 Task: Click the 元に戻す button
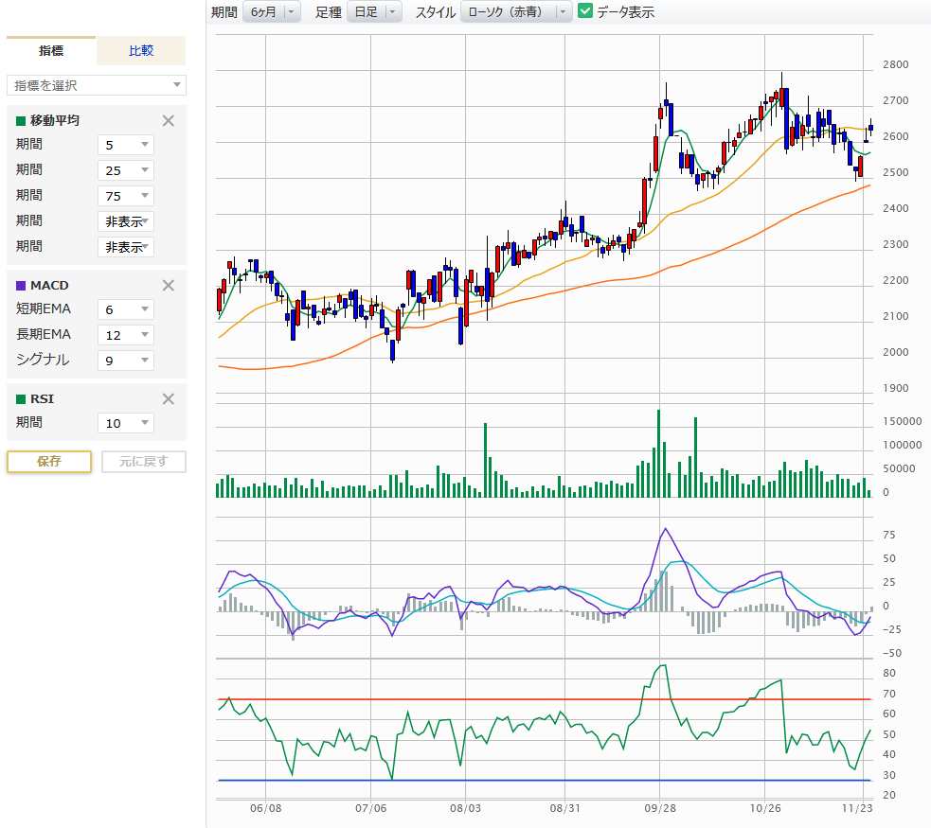tap(143, 461)
